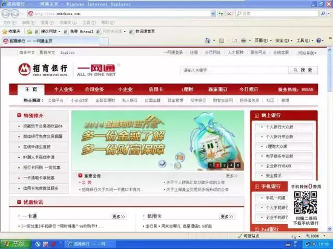Click 更多>> in the 信用卡 promotions section

click(x=227, y=216)
